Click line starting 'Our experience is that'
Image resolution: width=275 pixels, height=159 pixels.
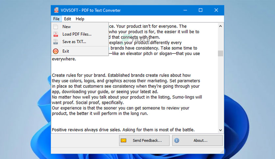120,108
